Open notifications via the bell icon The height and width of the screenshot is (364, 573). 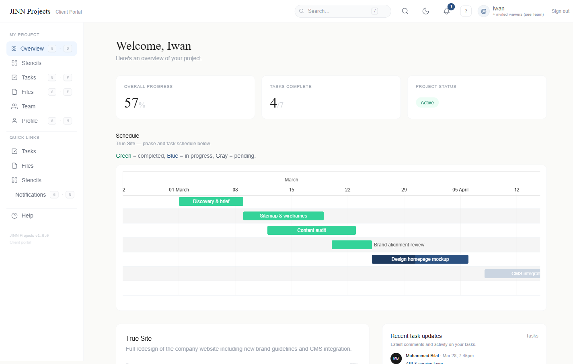446,11
